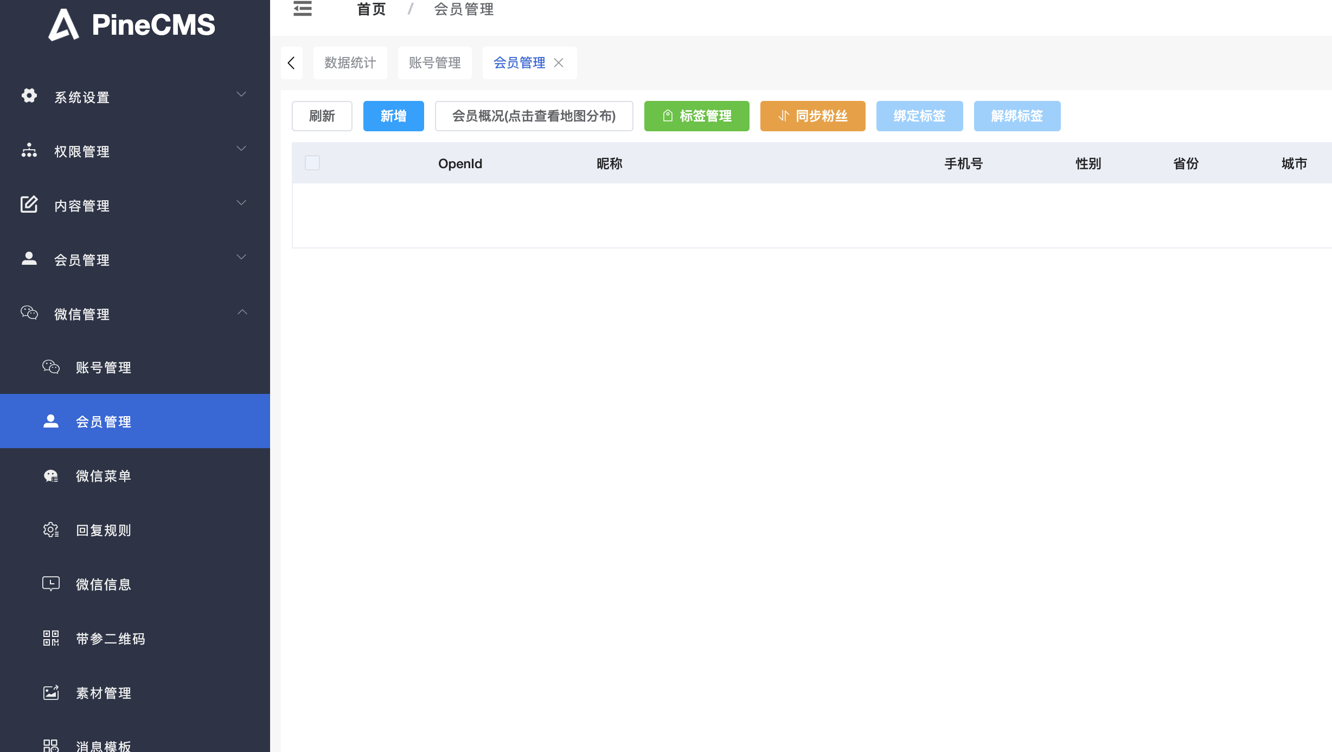1332x752 pixels.
Task: Expand the 权限管理 menu chevron
Action: (241, 149)
